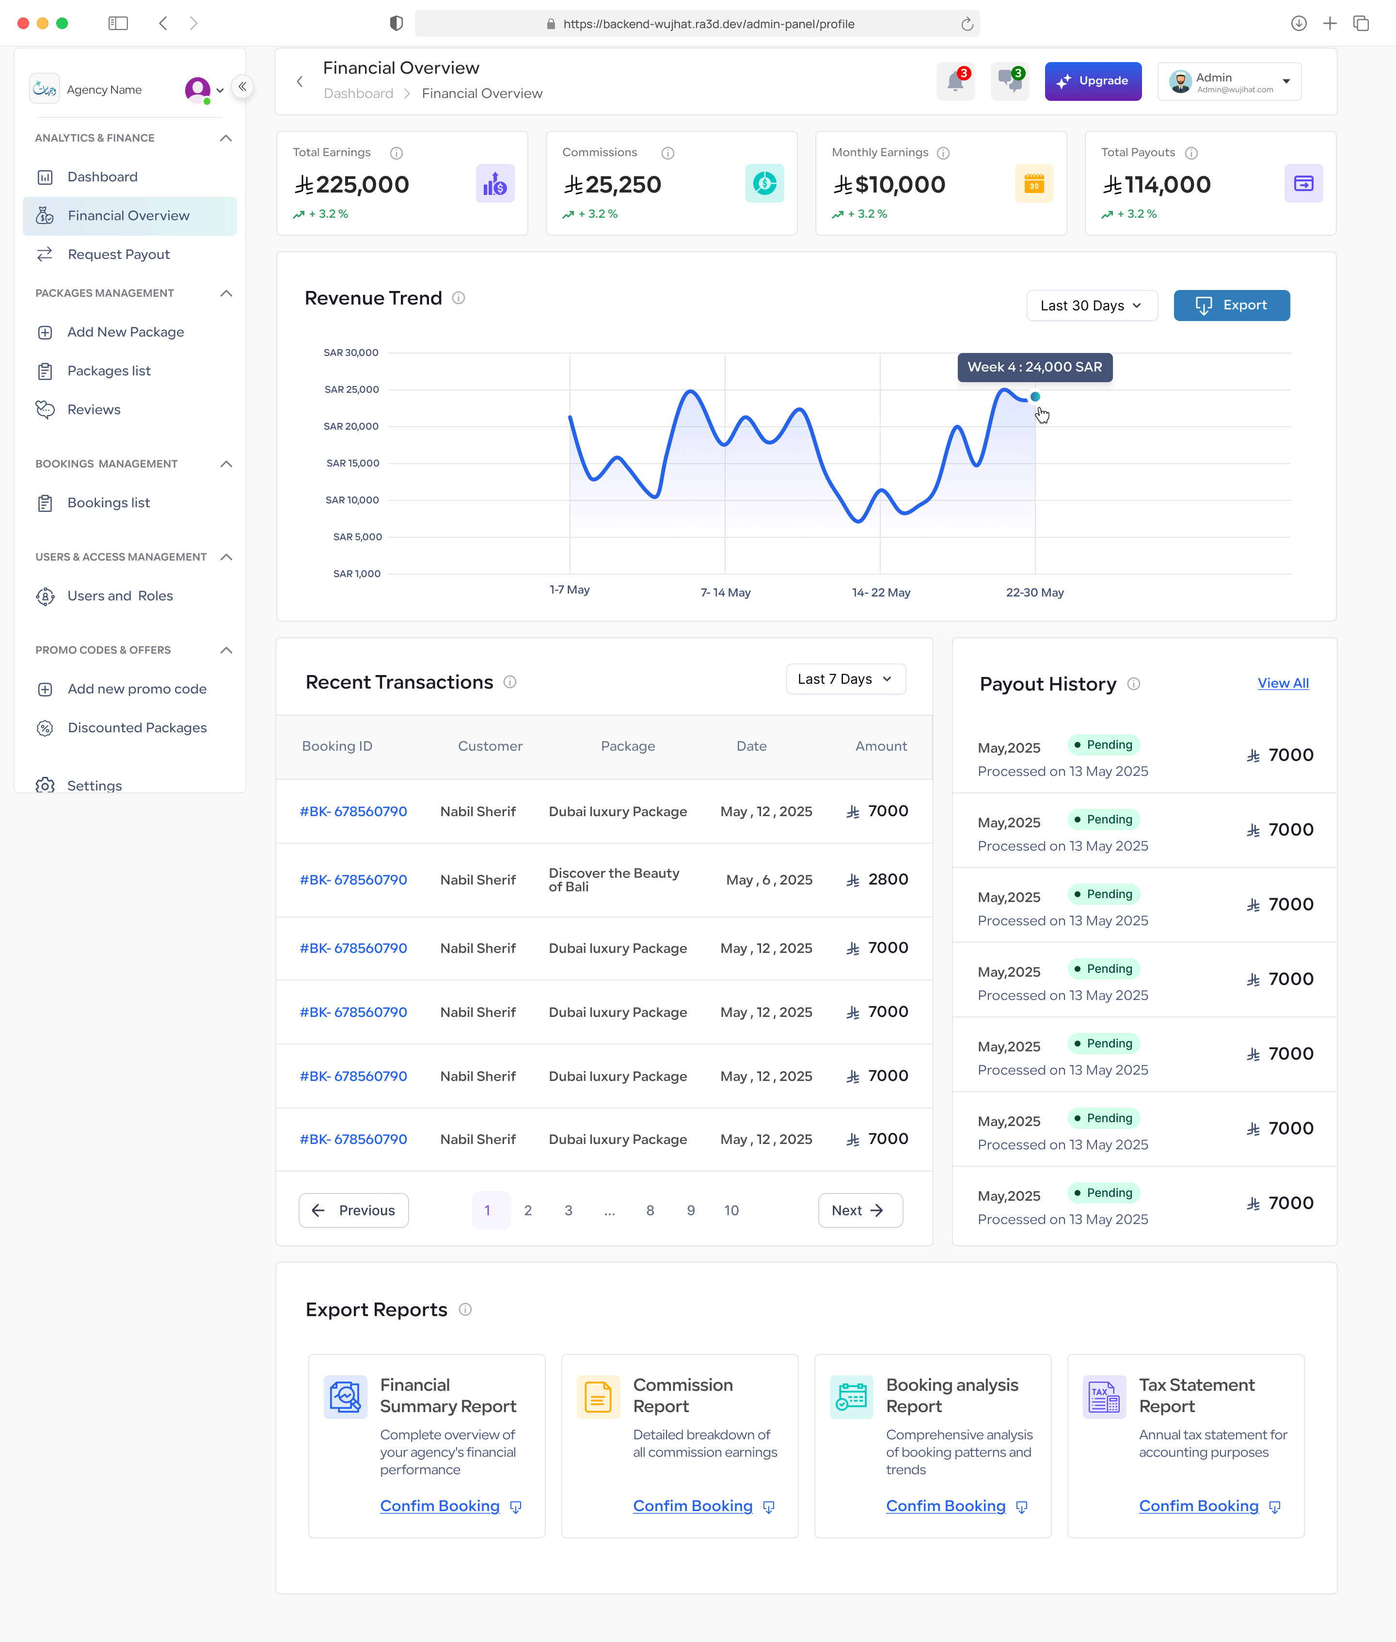Open a new browser tab
1396x1642 pixels.
1330,24
